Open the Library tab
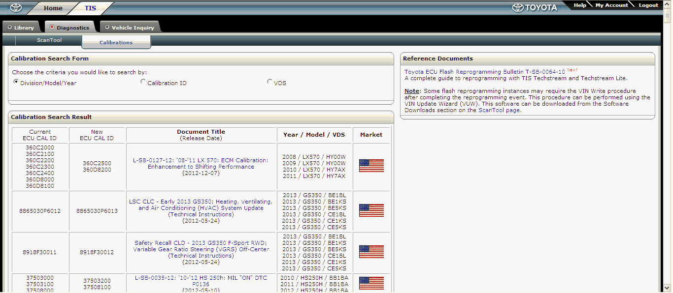The image size is (673, 293). point(21,28)
